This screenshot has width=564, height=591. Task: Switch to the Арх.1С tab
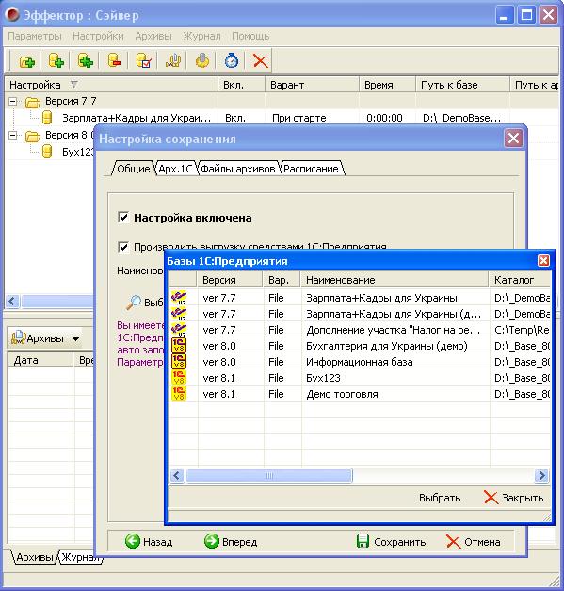click(x=175, y=169)
